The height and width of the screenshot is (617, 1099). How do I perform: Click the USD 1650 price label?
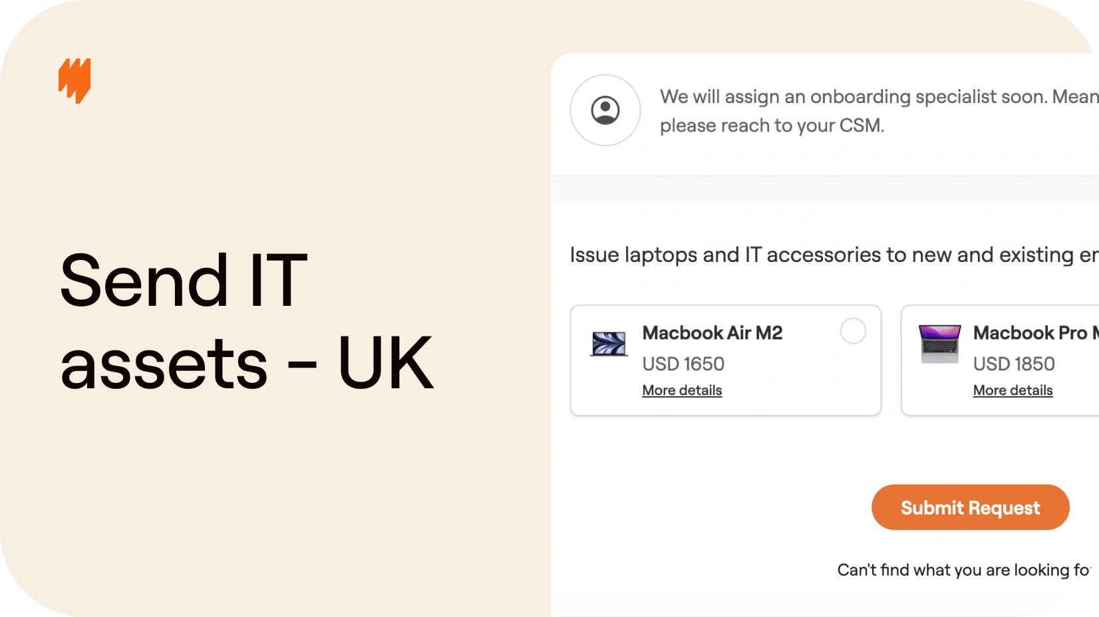683,364
